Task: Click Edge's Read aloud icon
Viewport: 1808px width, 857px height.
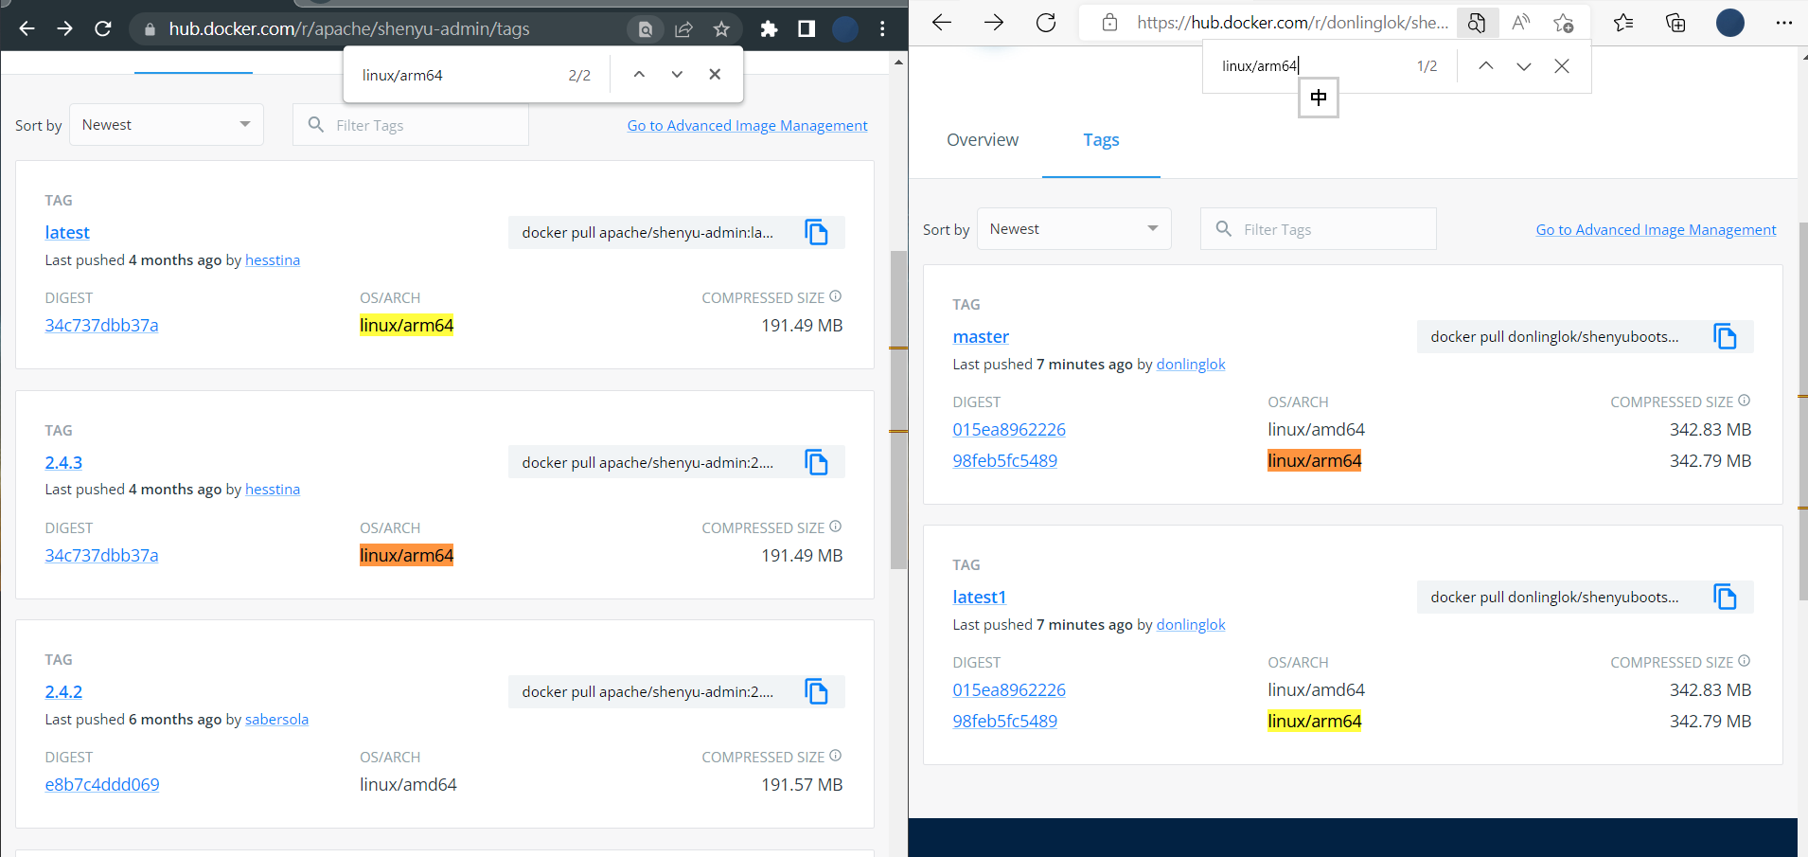Action: tap(1520, 22)
